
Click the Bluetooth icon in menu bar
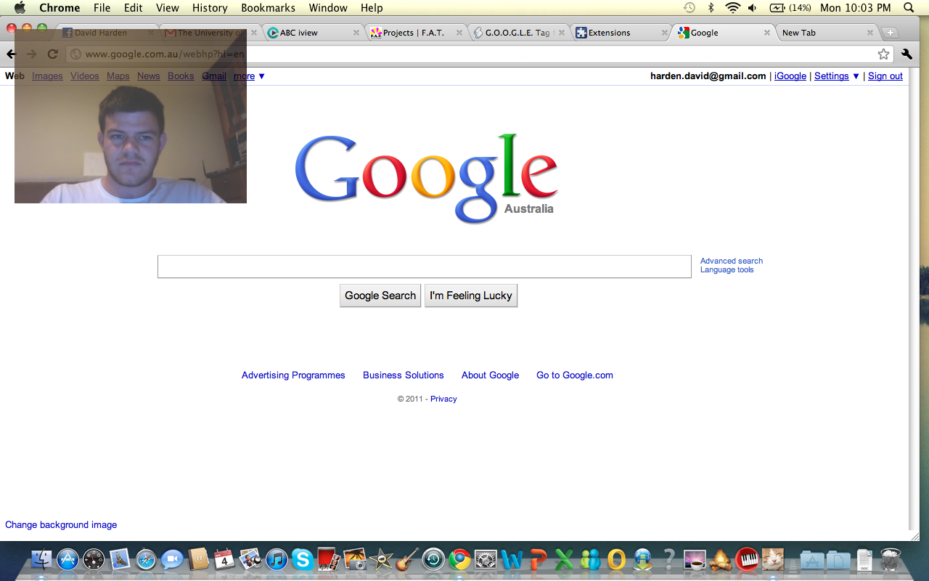[711, 8]
